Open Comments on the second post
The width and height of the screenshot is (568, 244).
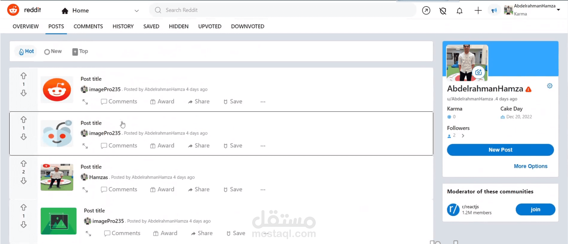click(x=119, y=146)
